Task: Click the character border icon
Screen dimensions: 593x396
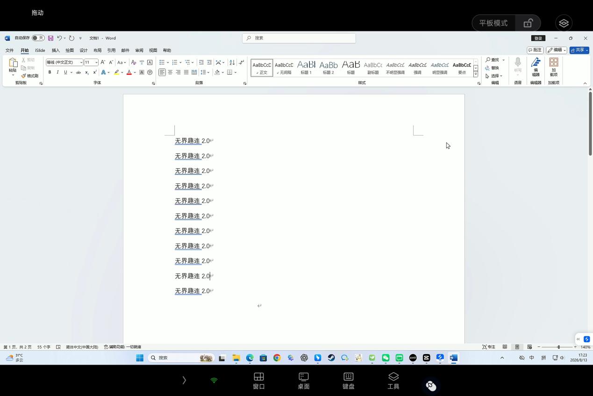Action: click(x=150, y=62)
